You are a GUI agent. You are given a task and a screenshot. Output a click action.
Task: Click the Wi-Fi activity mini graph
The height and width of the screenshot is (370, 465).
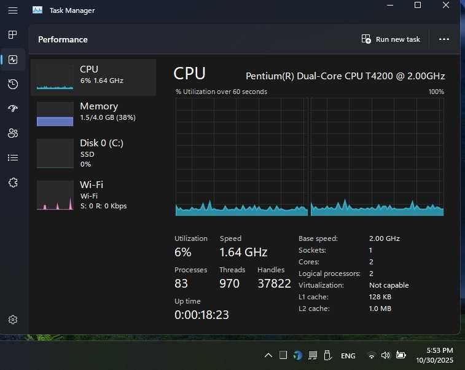(x=55, y=195)
